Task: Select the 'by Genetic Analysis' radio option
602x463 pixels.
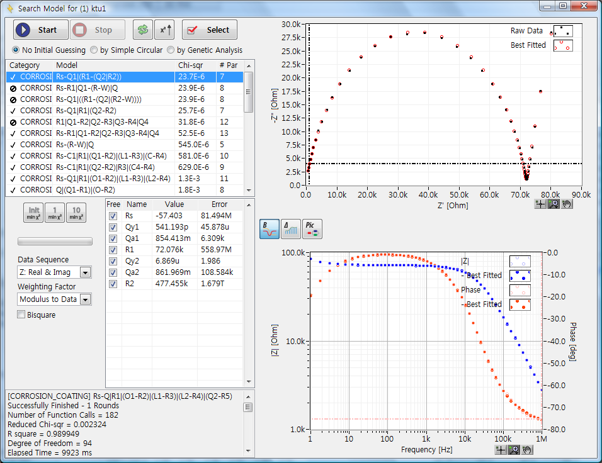Action: click(171, 50)
